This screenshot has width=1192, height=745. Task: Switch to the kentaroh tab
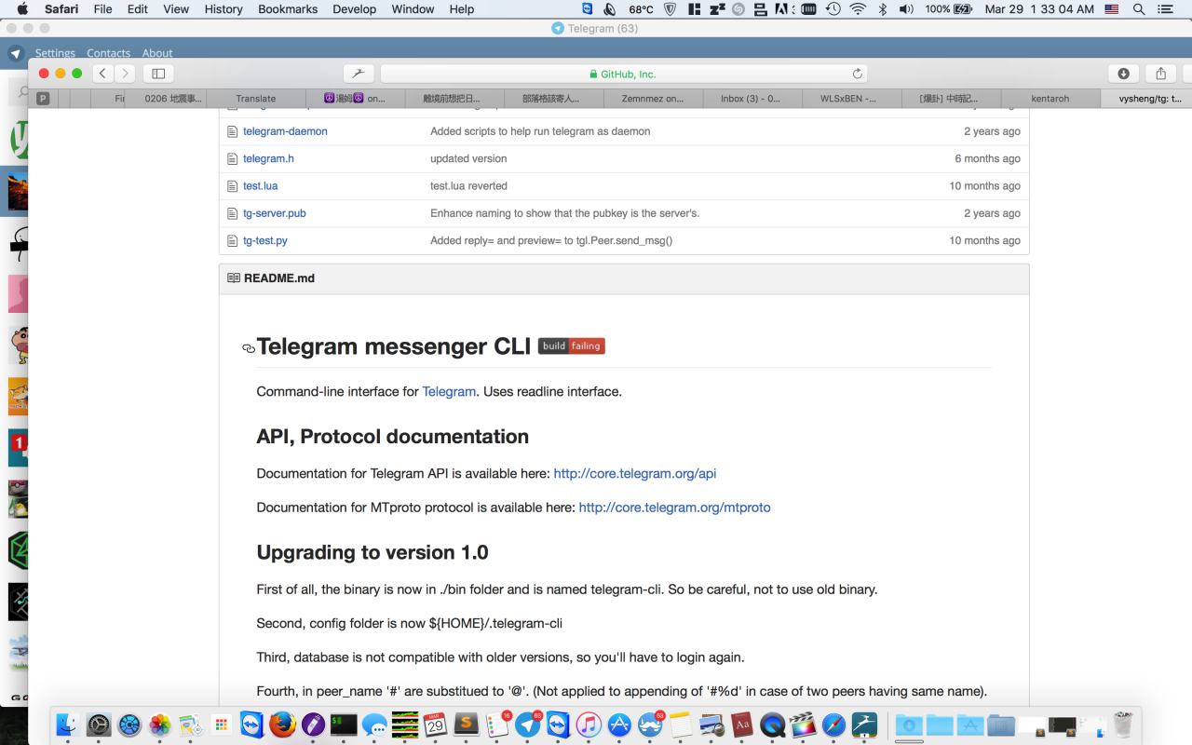coord(1050,98)
